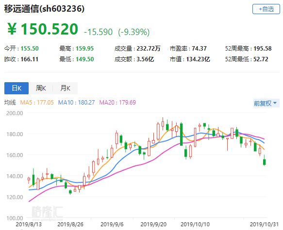
Task: Click the 成交额 value 3.56亿
Action: [x=145, y=59]
